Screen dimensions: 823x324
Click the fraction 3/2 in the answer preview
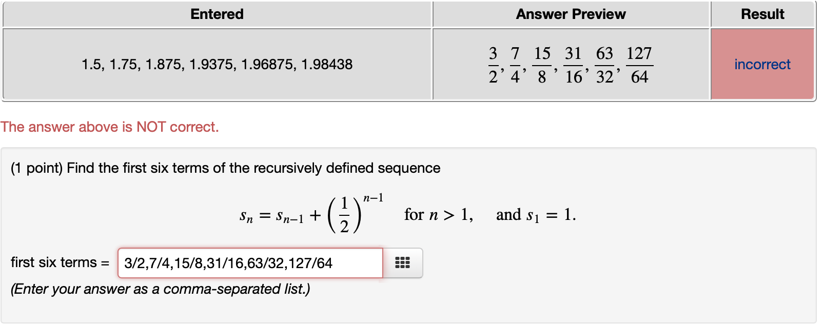493,64
